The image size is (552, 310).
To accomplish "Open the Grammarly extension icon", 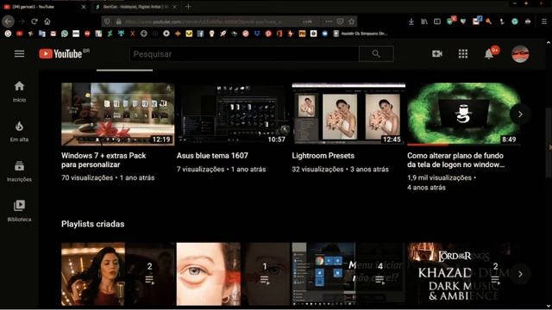I will tap(515, 22).
